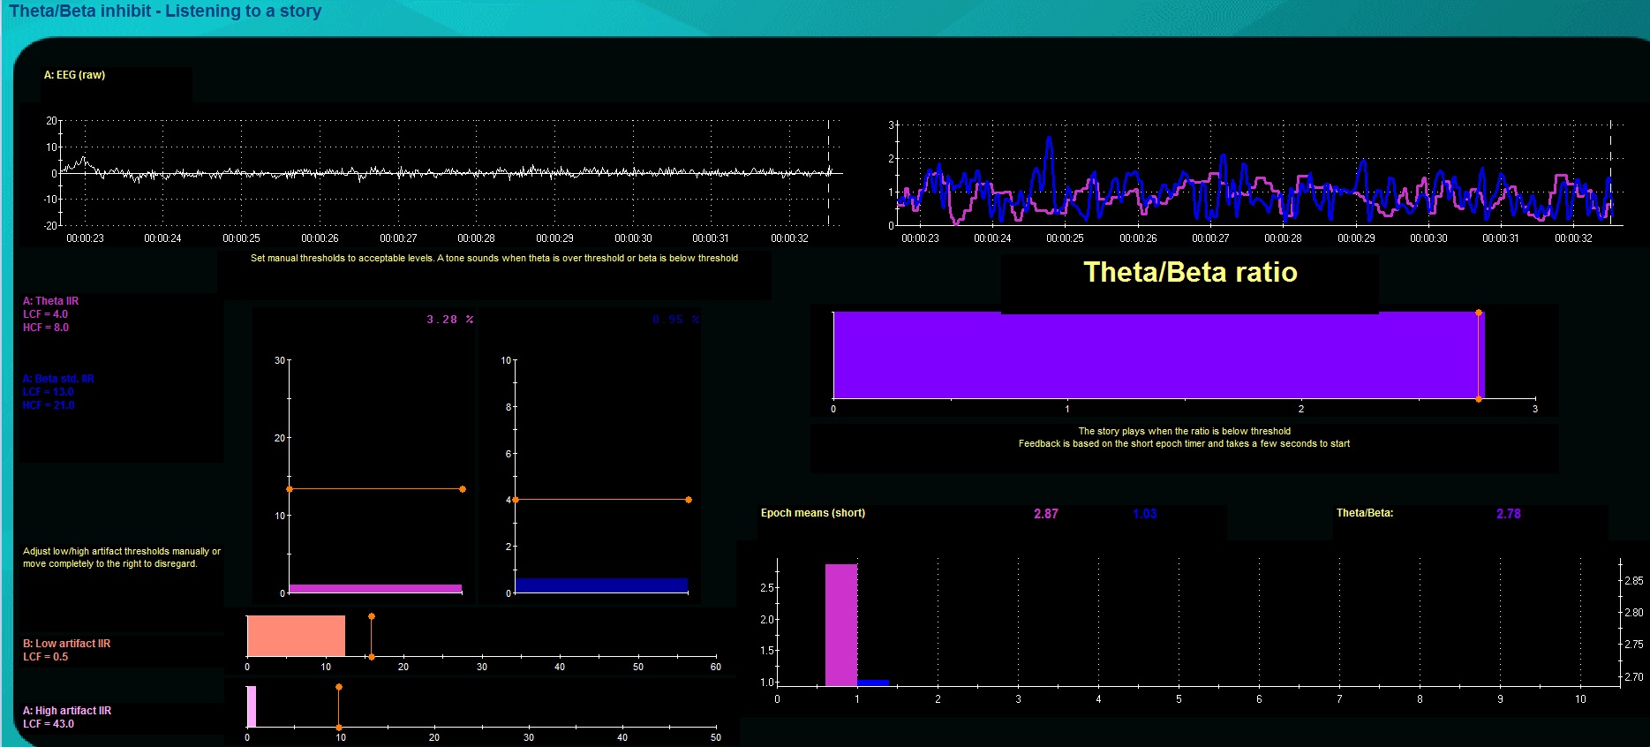Click the salmon low artifact level bar

pyautogui.click(x=296, y=636)
